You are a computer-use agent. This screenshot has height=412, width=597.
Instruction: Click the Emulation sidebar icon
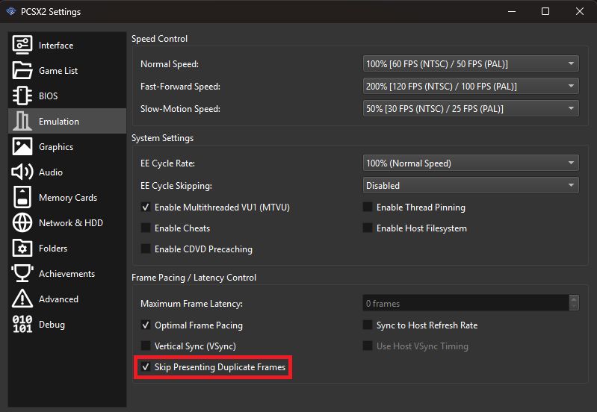[x=22, y=121]
